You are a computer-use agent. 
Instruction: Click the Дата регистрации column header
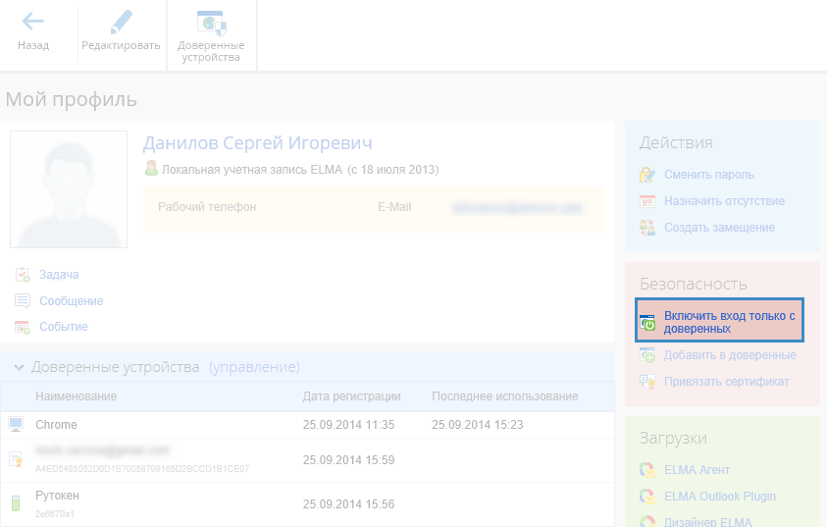click(x=351, y=396)
